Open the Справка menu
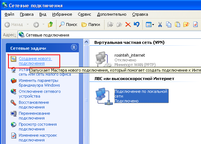 pos(140,14)
